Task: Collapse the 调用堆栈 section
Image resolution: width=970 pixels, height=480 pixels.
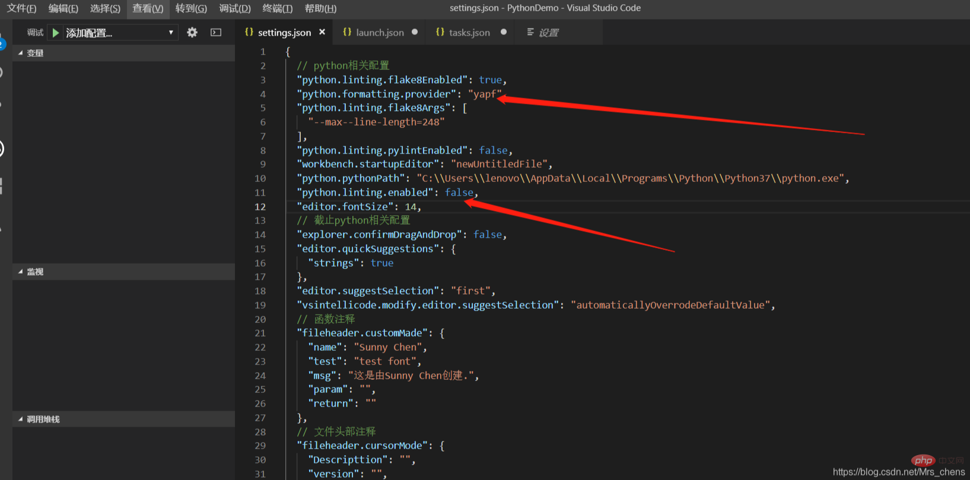Action: pos(43,420)
